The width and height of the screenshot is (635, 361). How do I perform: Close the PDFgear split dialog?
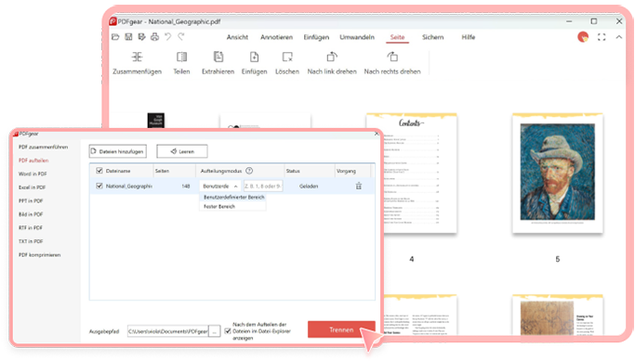point(377,134)
